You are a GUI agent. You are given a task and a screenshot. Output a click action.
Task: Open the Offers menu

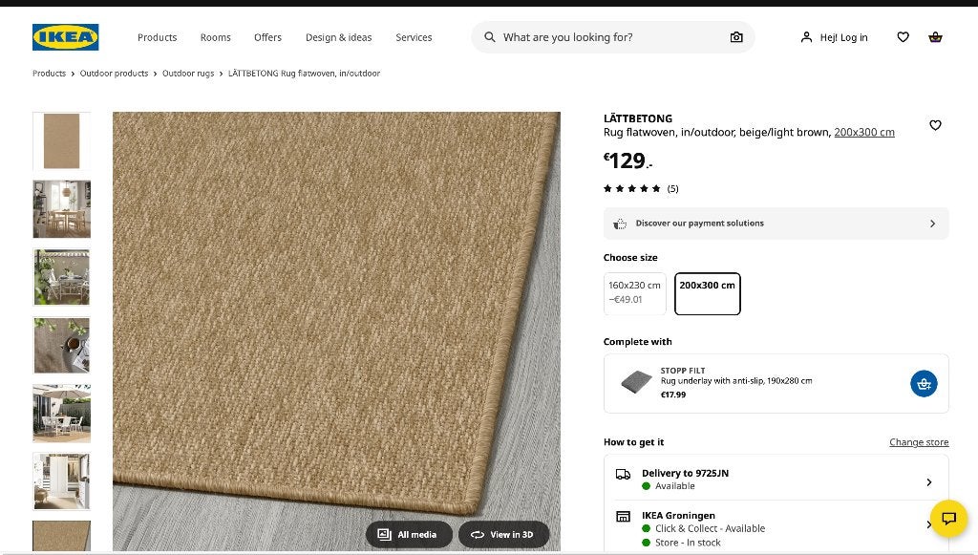pos(267,37)
